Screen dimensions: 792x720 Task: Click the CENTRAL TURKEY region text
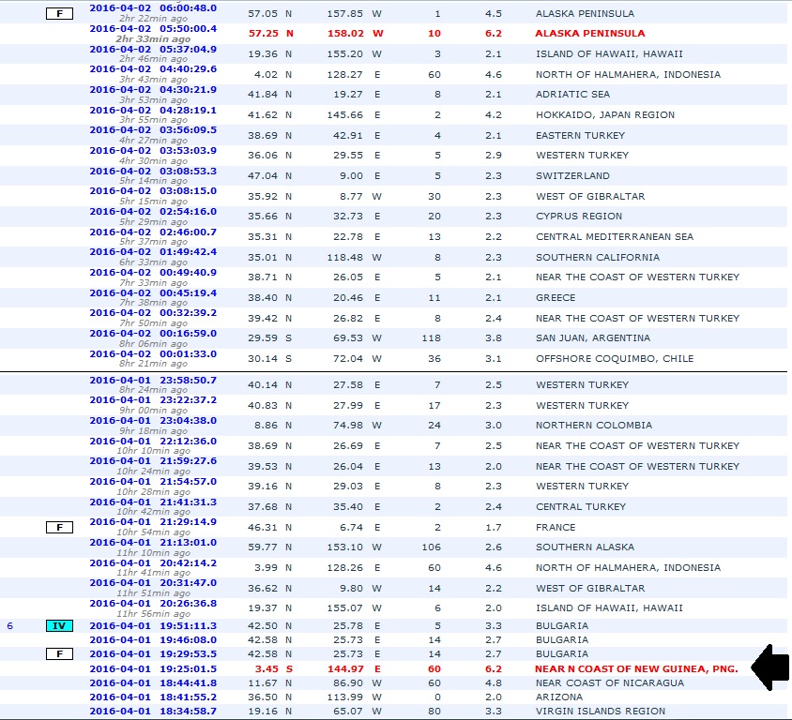tap(581, 507)
